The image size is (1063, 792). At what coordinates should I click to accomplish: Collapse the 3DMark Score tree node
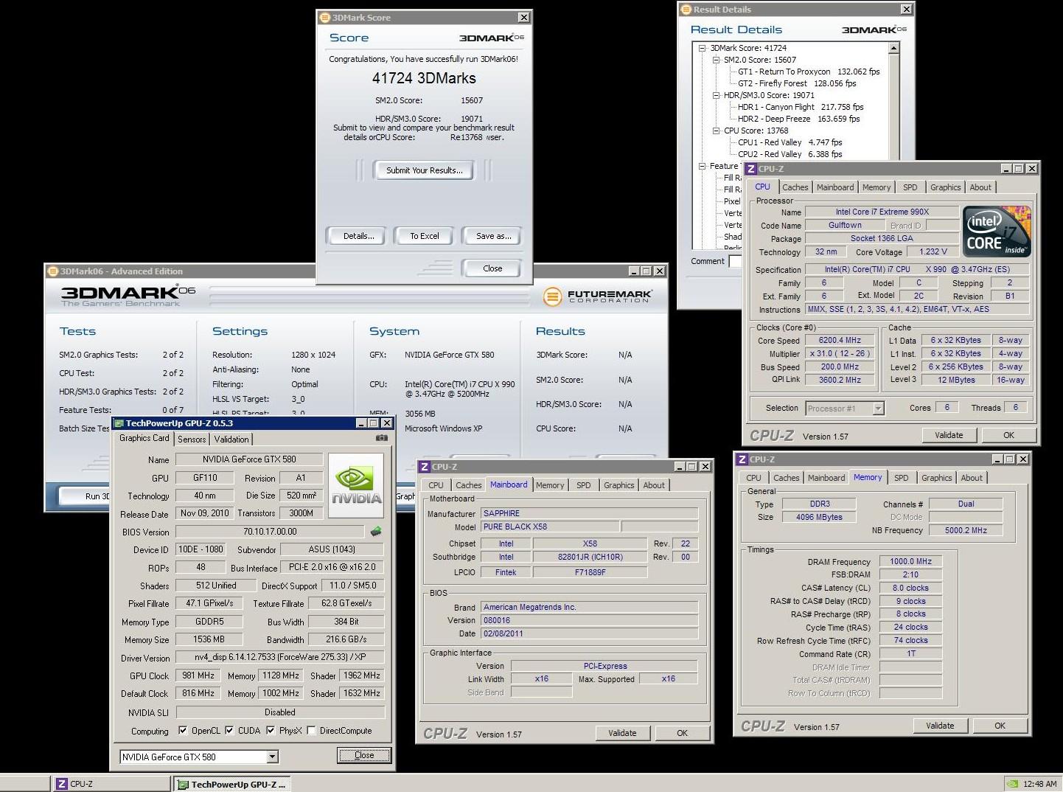click(703, 48)
